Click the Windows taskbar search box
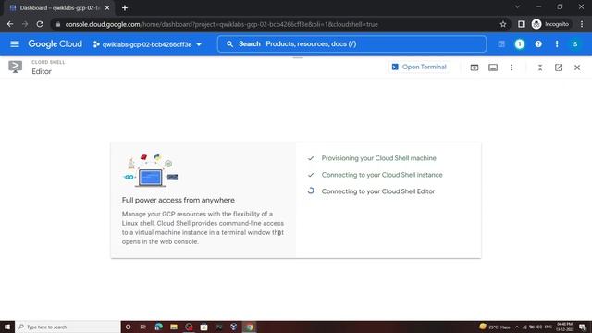 point(68,327)
